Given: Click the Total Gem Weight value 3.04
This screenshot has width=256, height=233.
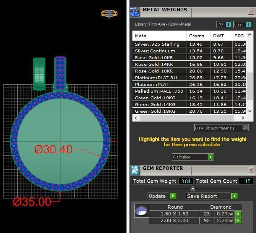Looking at the screenshot, I should coord(186,181).
